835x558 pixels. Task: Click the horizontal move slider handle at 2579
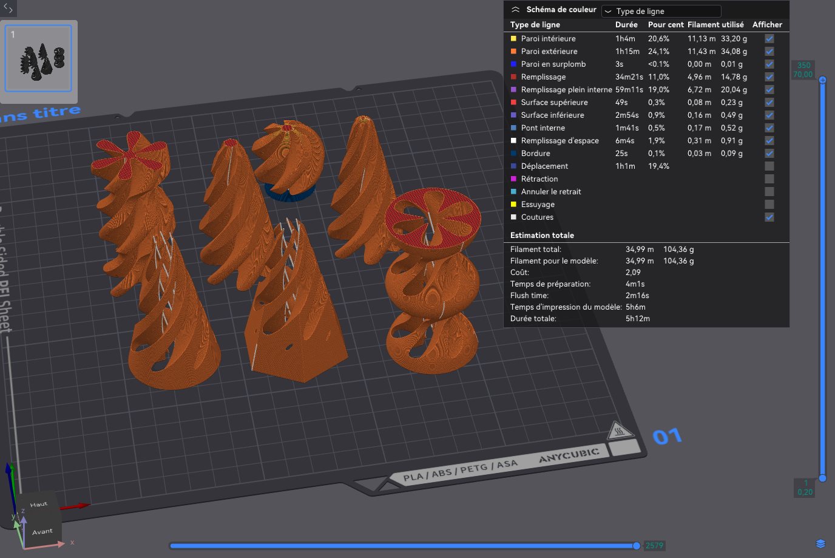636,546
